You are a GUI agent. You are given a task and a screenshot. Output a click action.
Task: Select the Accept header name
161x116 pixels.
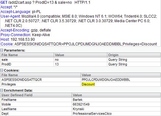[x=6, y=7]
